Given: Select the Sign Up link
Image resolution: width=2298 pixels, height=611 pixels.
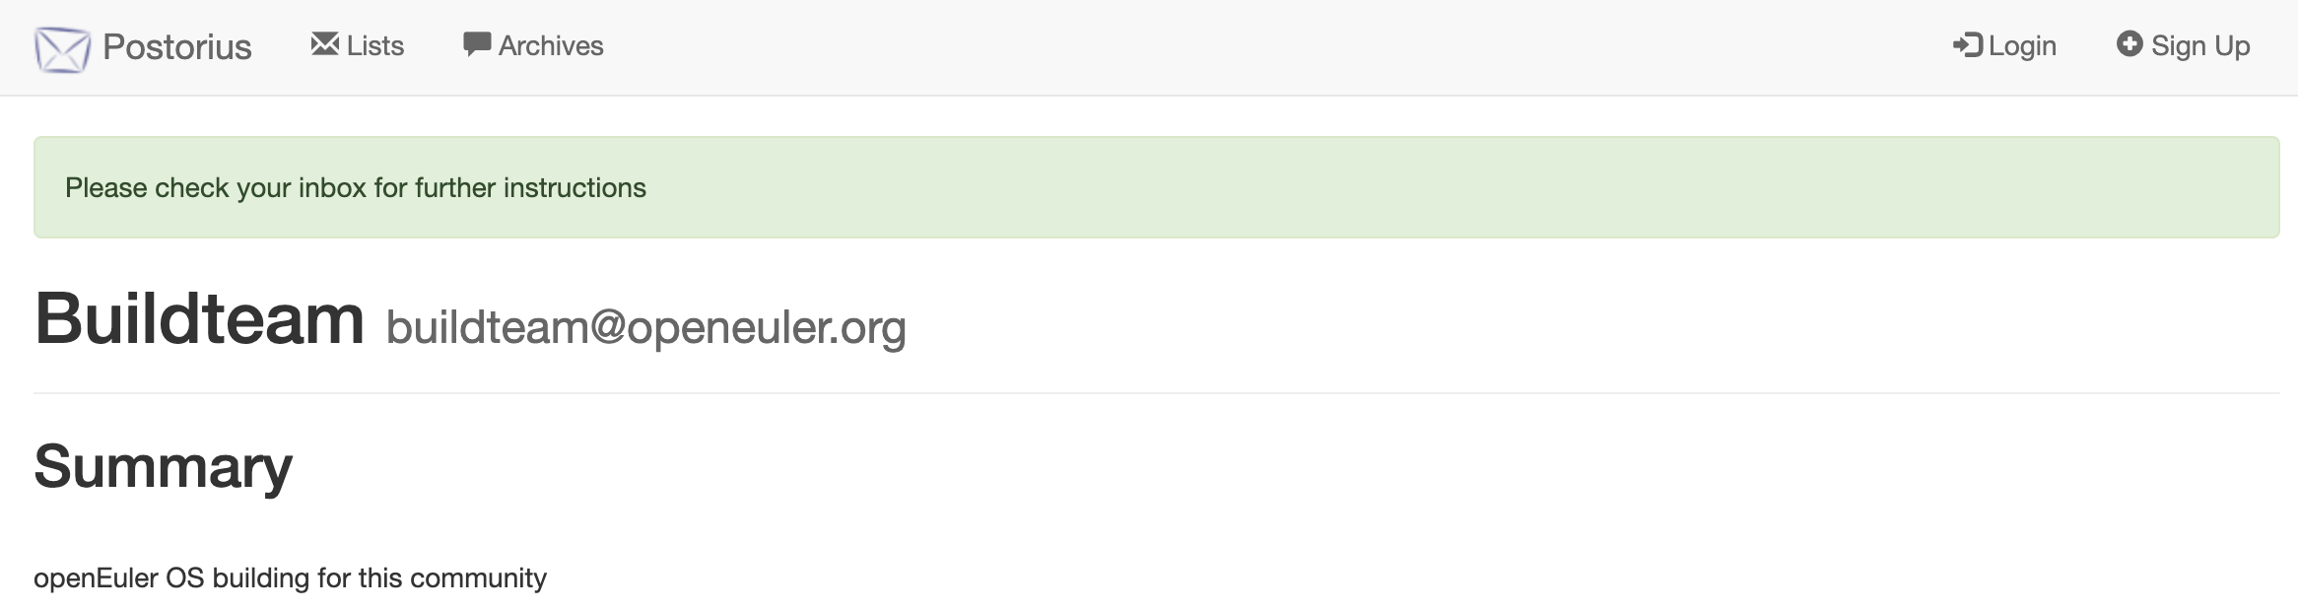Looking at the screenshot, I should point(2200,46).
